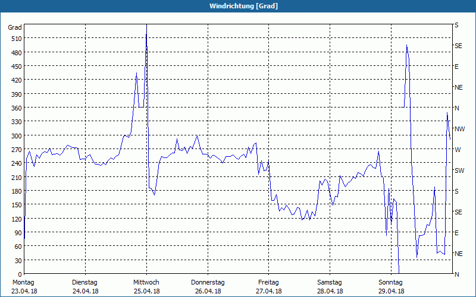
Task: Click the N compass label level with 360
Action: tap(456, 108)
